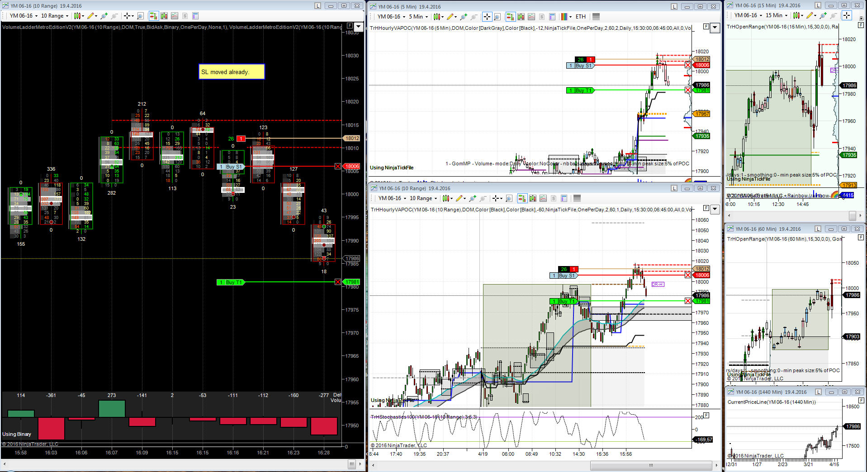
Task: Open data box icon in 5 Min chart toolbar
Action: 552,17
